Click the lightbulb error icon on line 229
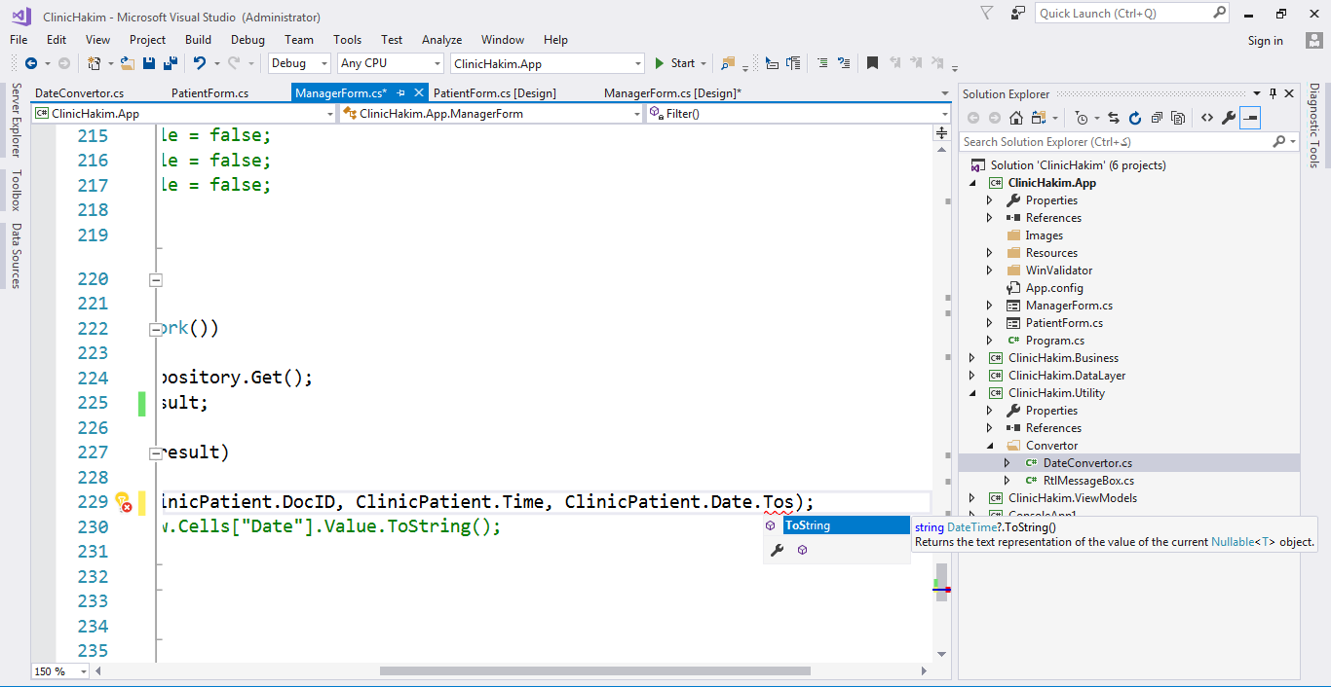The height and width of the screenshot is (687, 1331). pyautogui.click(x=123, y=502)
